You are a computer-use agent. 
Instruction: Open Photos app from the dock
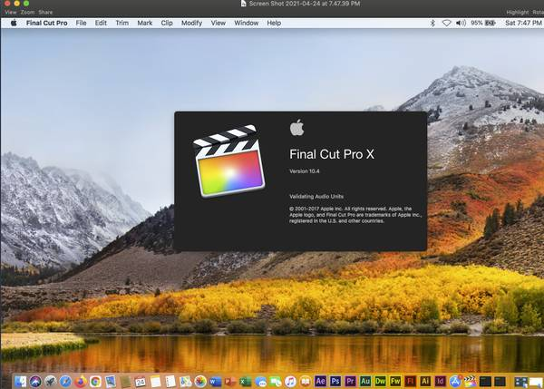[200, 382]
